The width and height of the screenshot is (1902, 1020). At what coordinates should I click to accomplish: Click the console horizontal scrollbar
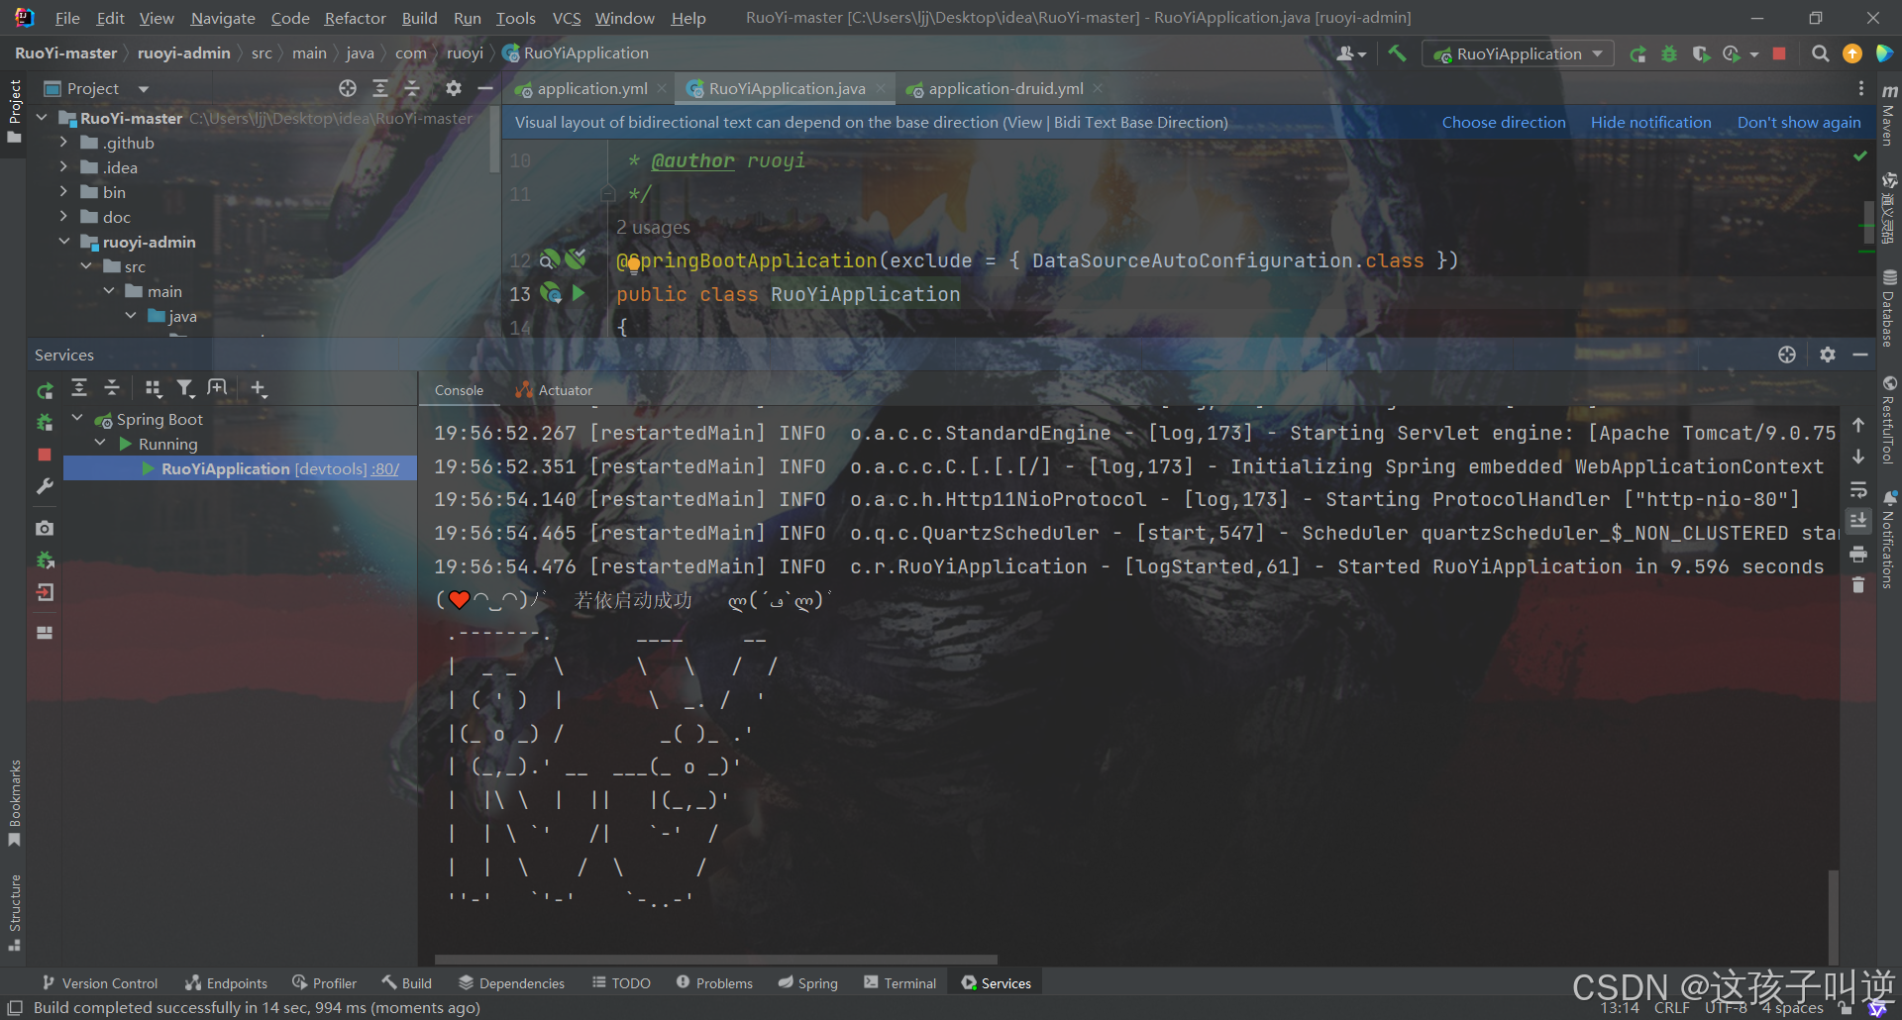(715, 960)
